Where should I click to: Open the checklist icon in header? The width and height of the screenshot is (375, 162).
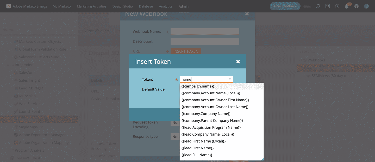[x=328, y=6]
